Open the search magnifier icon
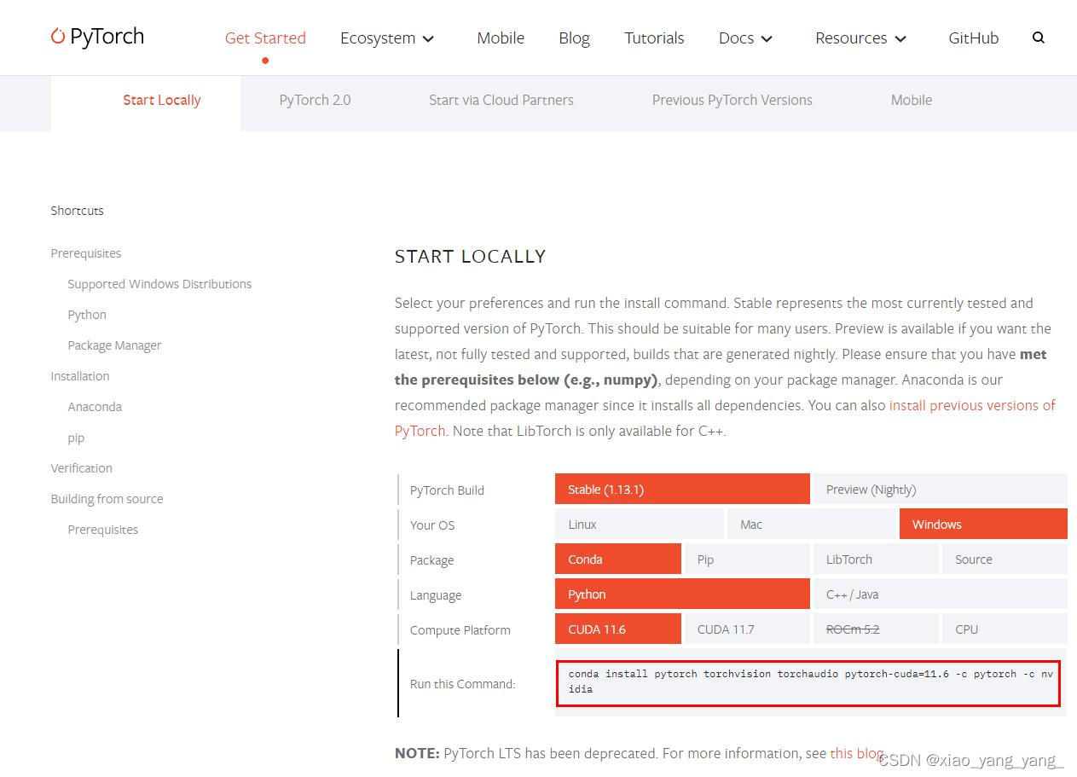The height and width of the screenshot is (777, 1077). click(1038, 38)
